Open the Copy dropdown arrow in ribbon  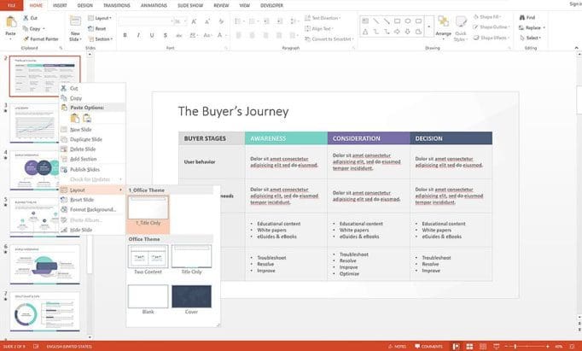(x=44, y=28)
